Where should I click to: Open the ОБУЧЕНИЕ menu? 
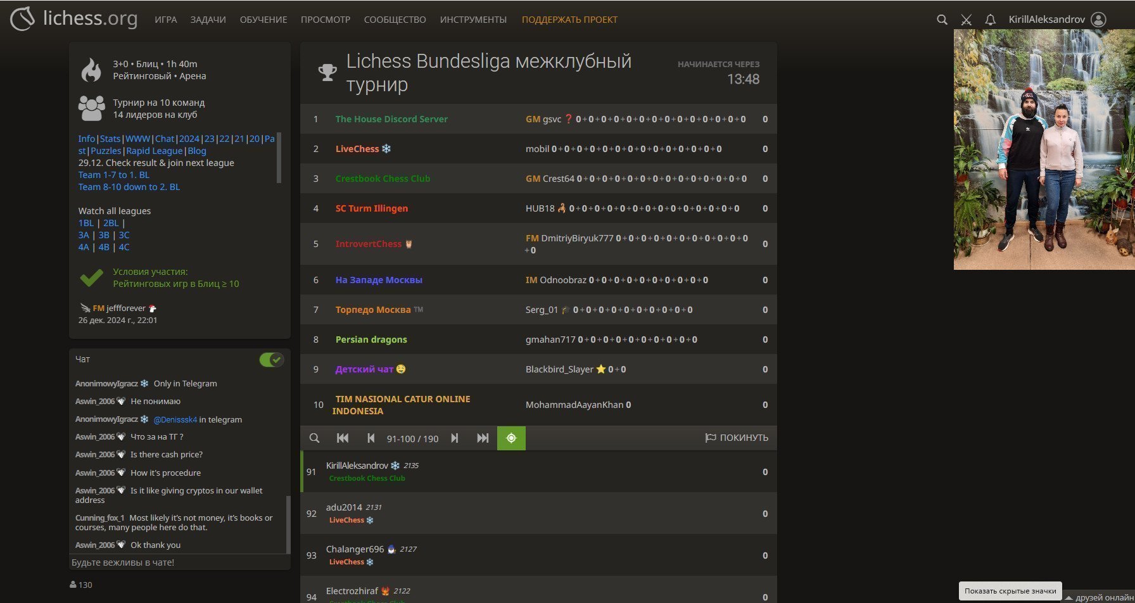[x=263, y=20]
